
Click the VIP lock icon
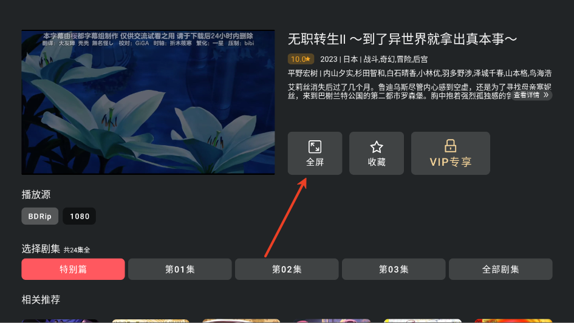[x=450, y=146]
